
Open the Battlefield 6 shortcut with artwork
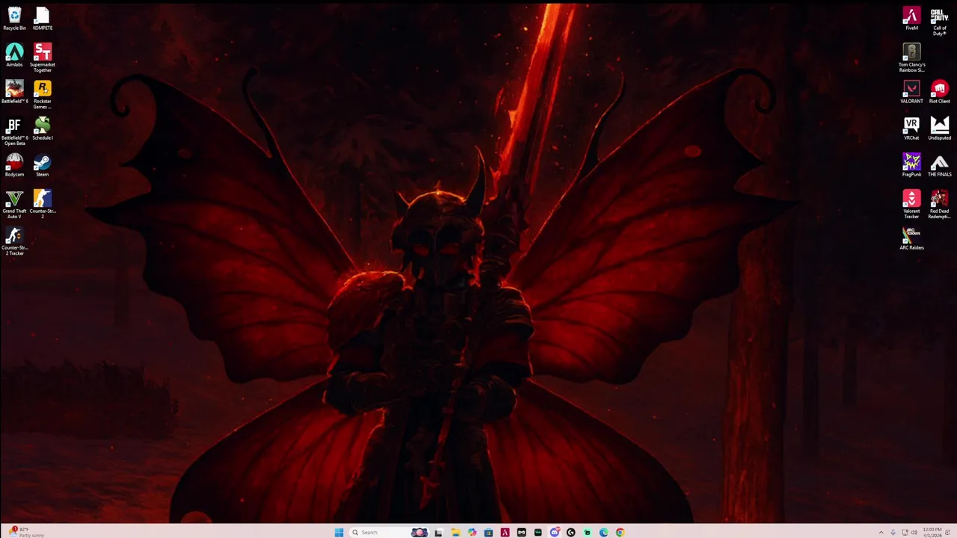[14, 92]
